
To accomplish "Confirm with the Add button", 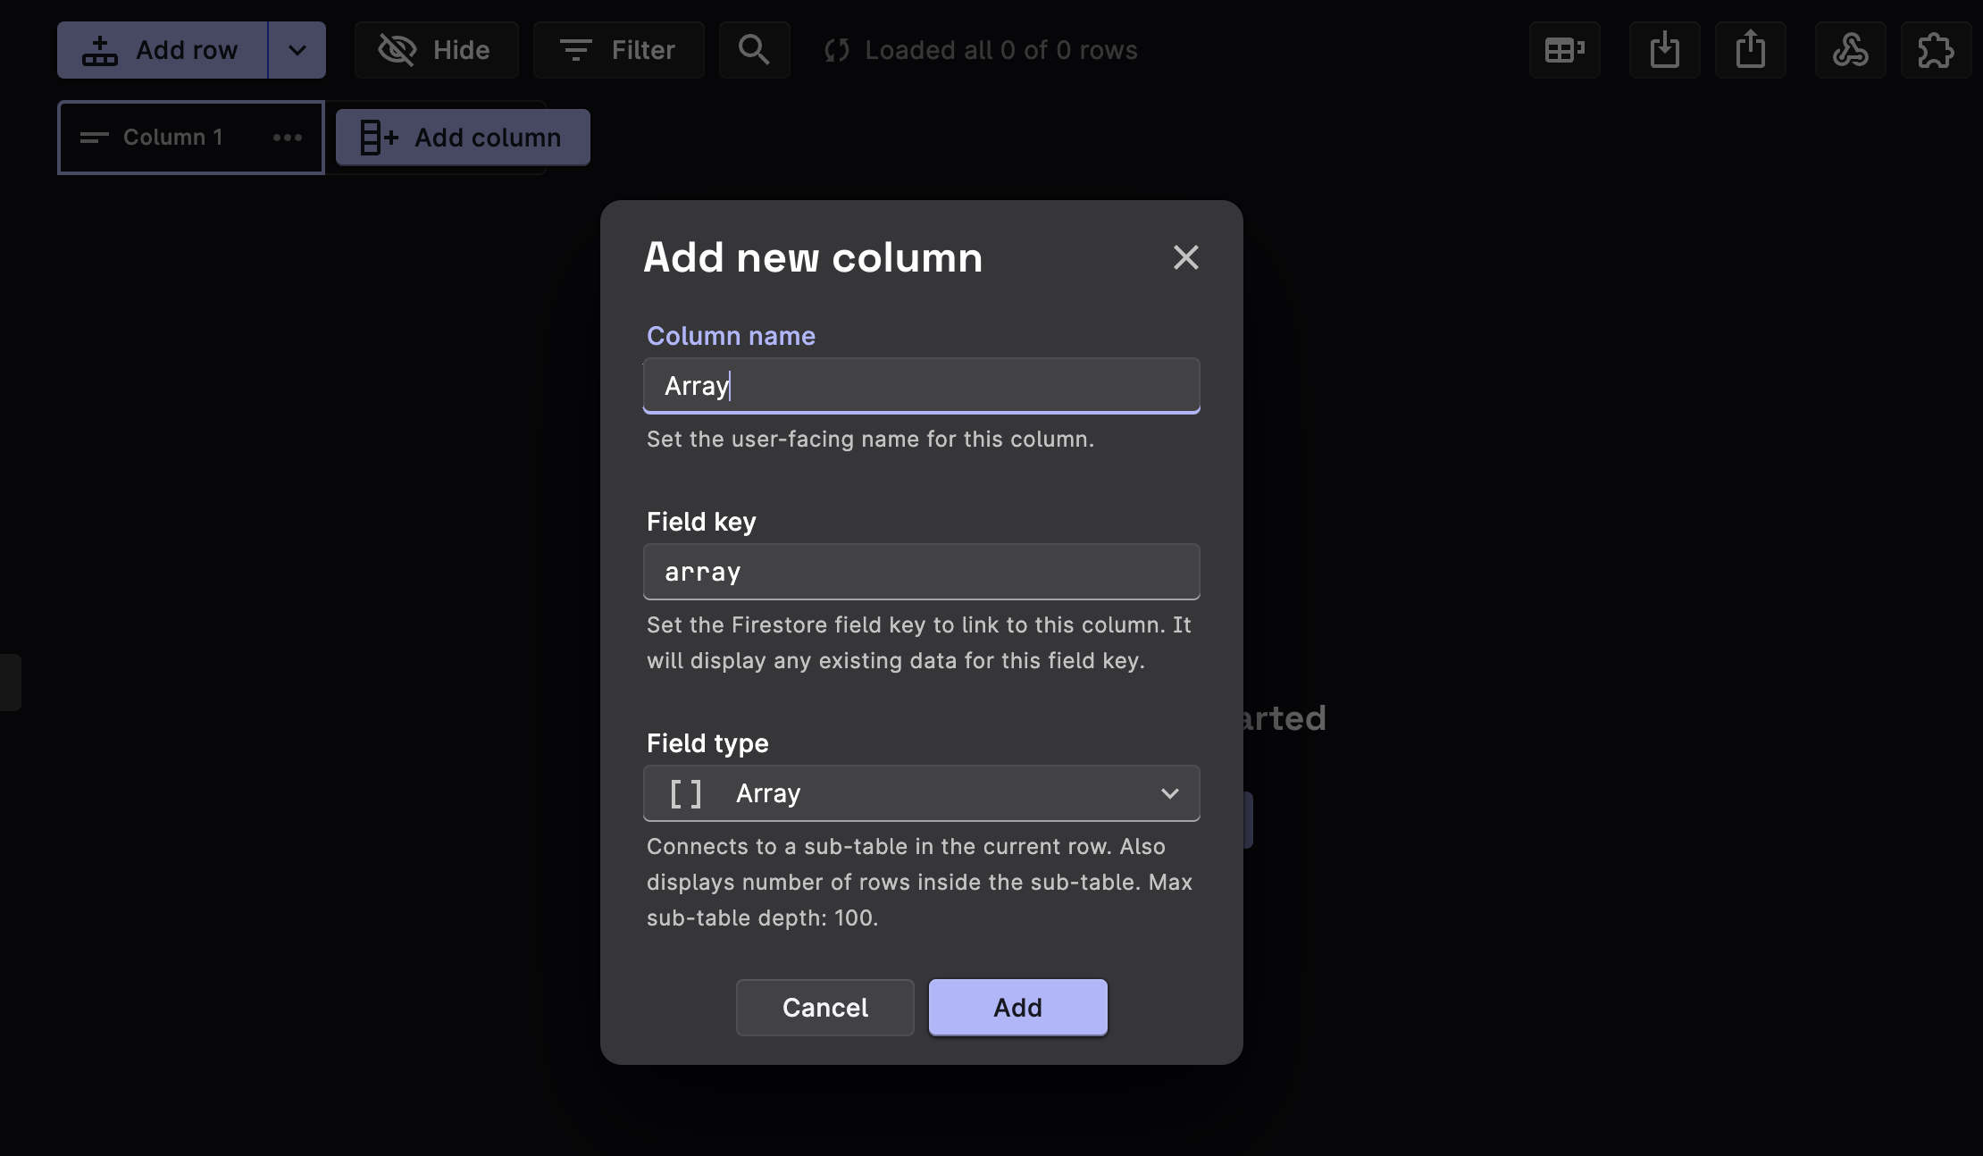I will point(1017,1008).
